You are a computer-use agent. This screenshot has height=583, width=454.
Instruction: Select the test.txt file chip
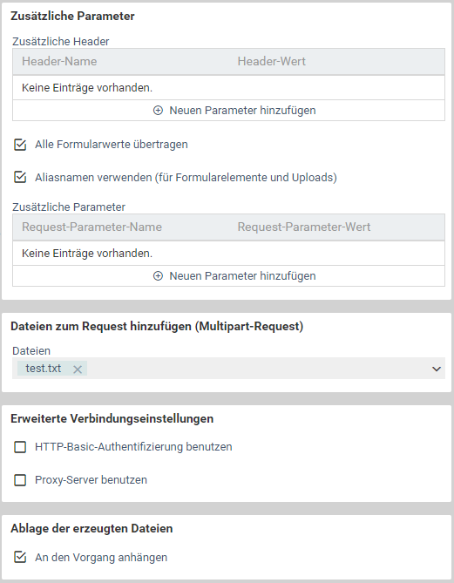pos(44,369)
